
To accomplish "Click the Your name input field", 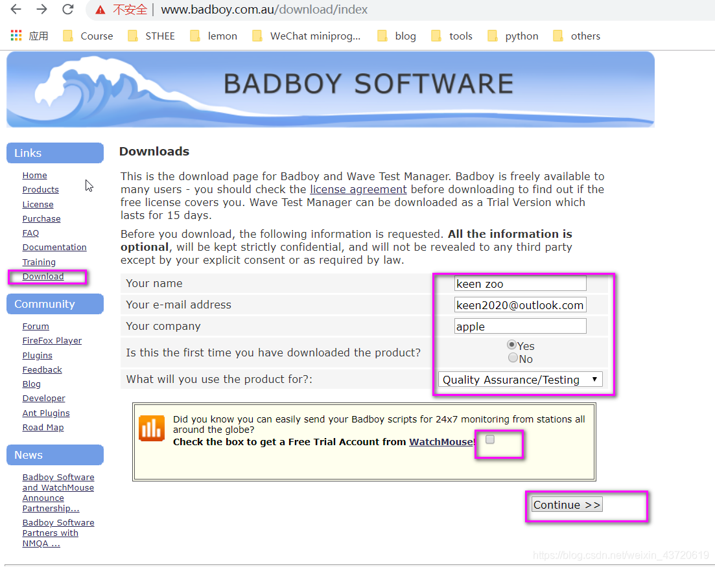I will click(521, 284).
